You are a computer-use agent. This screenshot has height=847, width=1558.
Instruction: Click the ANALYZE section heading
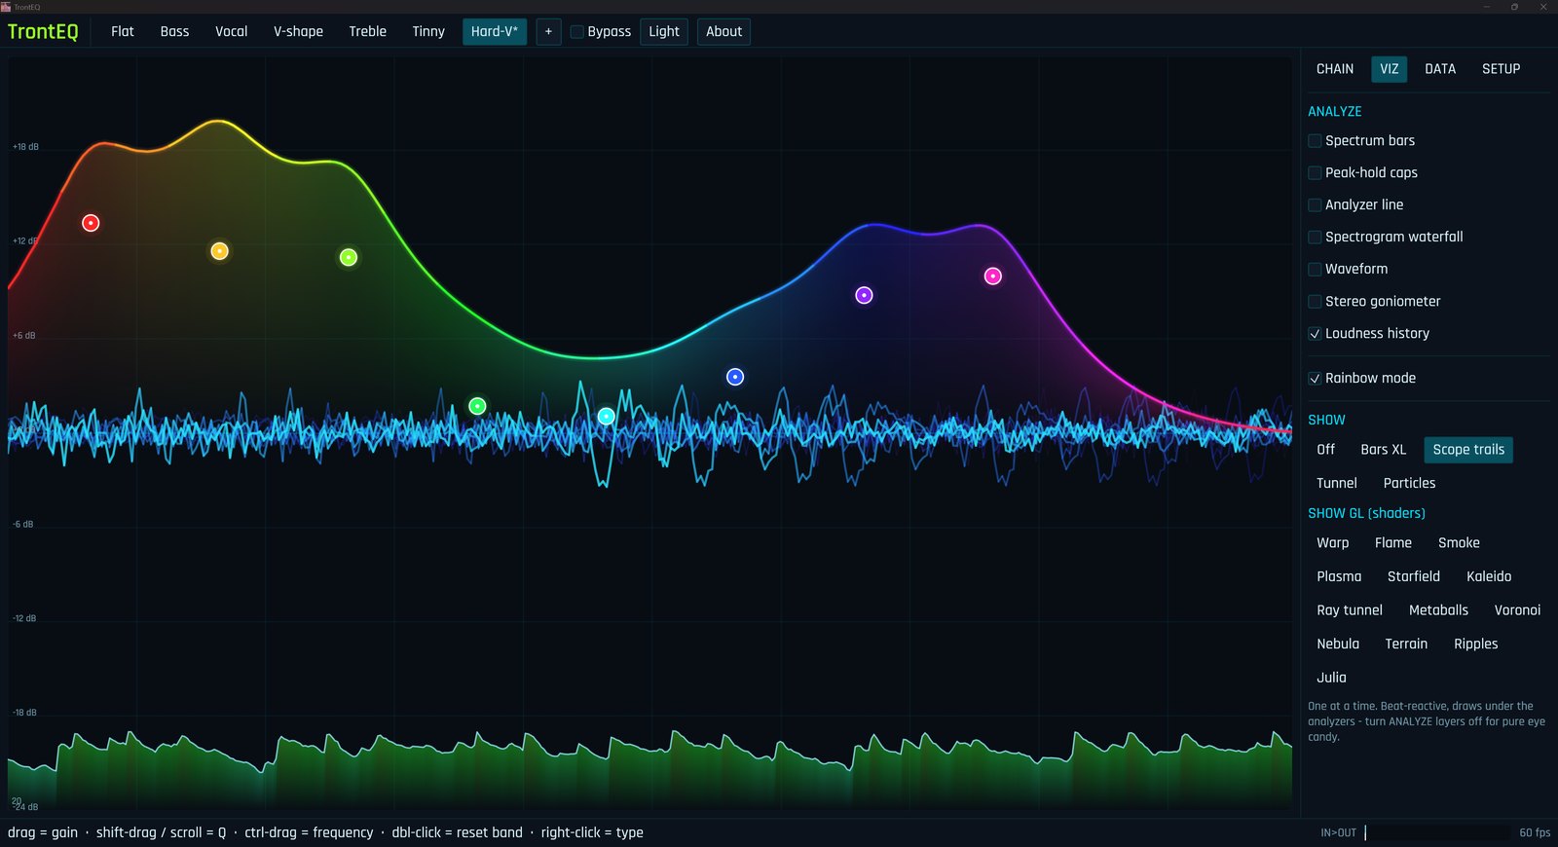click(1335, 112)
